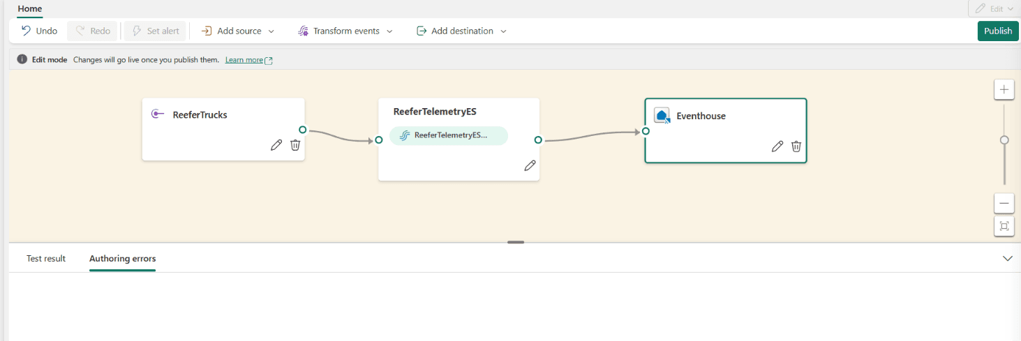Delete the ReeferTrucks source node

[295, 145]
